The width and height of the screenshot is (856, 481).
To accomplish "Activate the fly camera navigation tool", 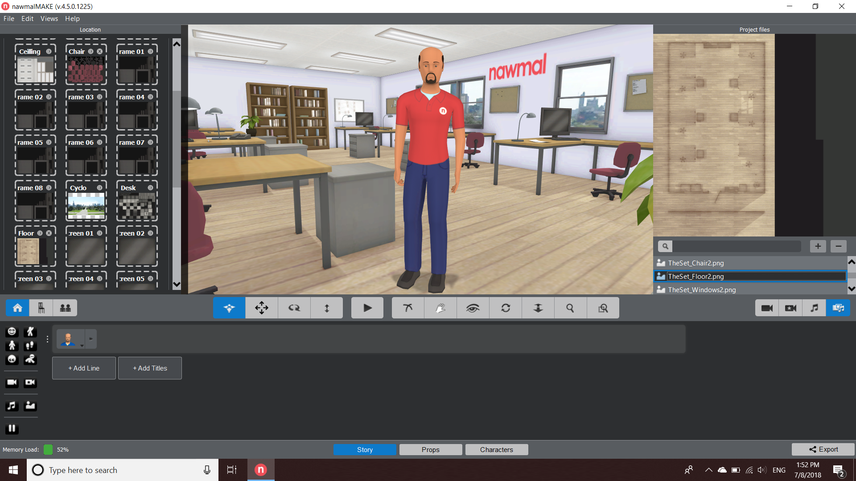I will [x=229, y=308].
